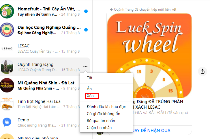Screen dimensions: 210x139
Task: Click the Đại học Công Nghiệp globe avatar
Action: pos(7,30)
